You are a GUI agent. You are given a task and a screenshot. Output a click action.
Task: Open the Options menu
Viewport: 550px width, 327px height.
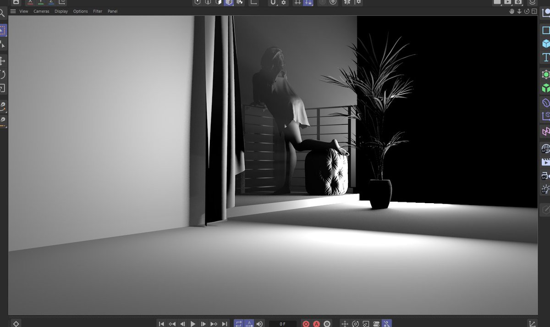tap(81, 11)
